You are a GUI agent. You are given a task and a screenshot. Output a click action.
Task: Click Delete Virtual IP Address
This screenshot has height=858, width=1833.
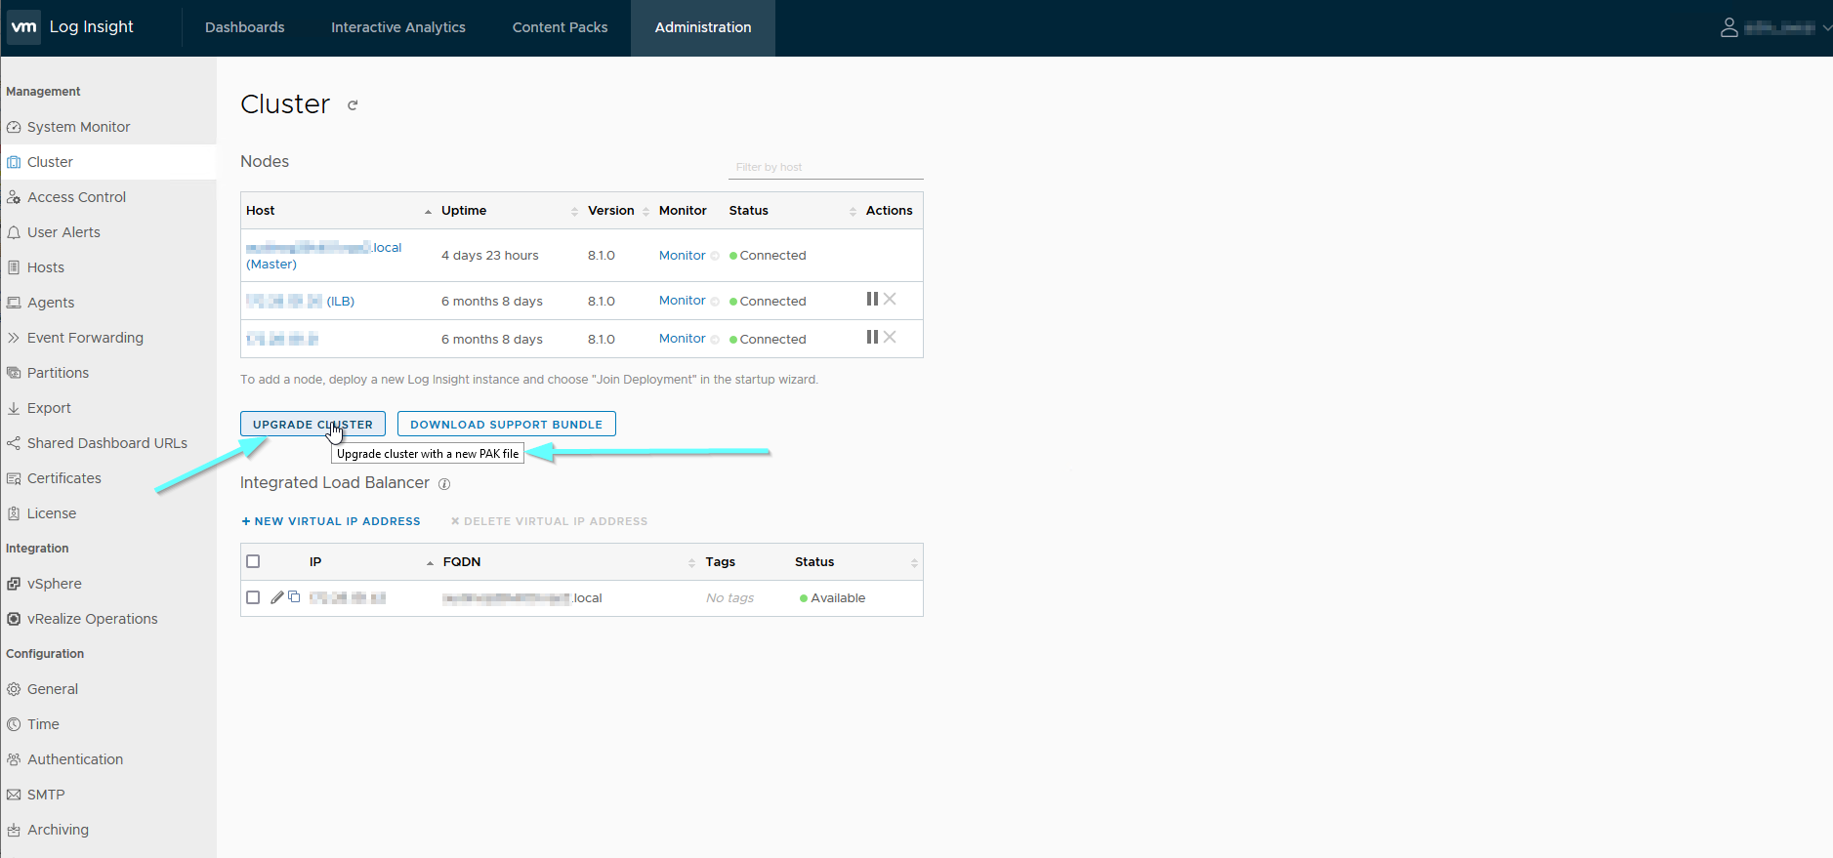(549, 521)
